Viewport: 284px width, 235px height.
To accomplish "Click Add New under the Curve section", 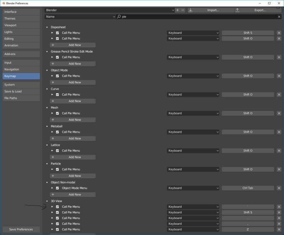I will point(73,101).
